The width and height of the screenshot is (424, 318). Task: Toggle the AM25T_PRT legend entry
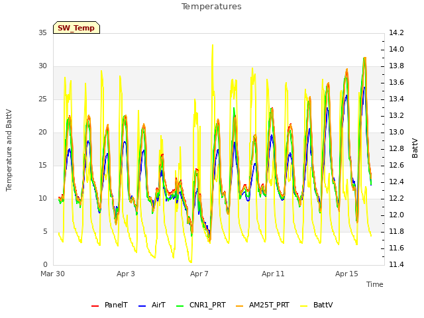262,305
